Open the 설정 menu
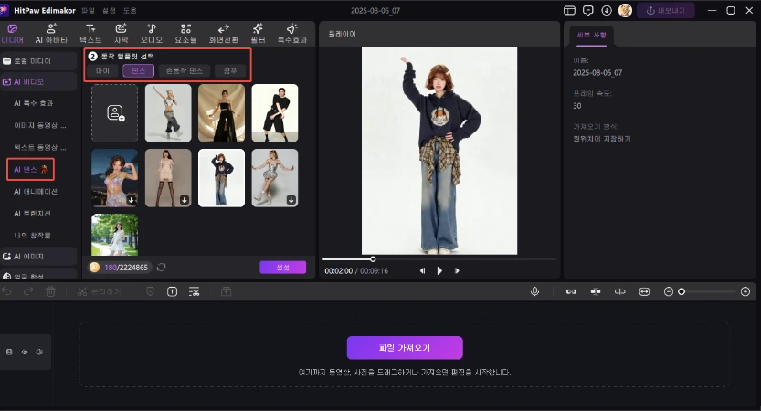 [x=109, y=10]
